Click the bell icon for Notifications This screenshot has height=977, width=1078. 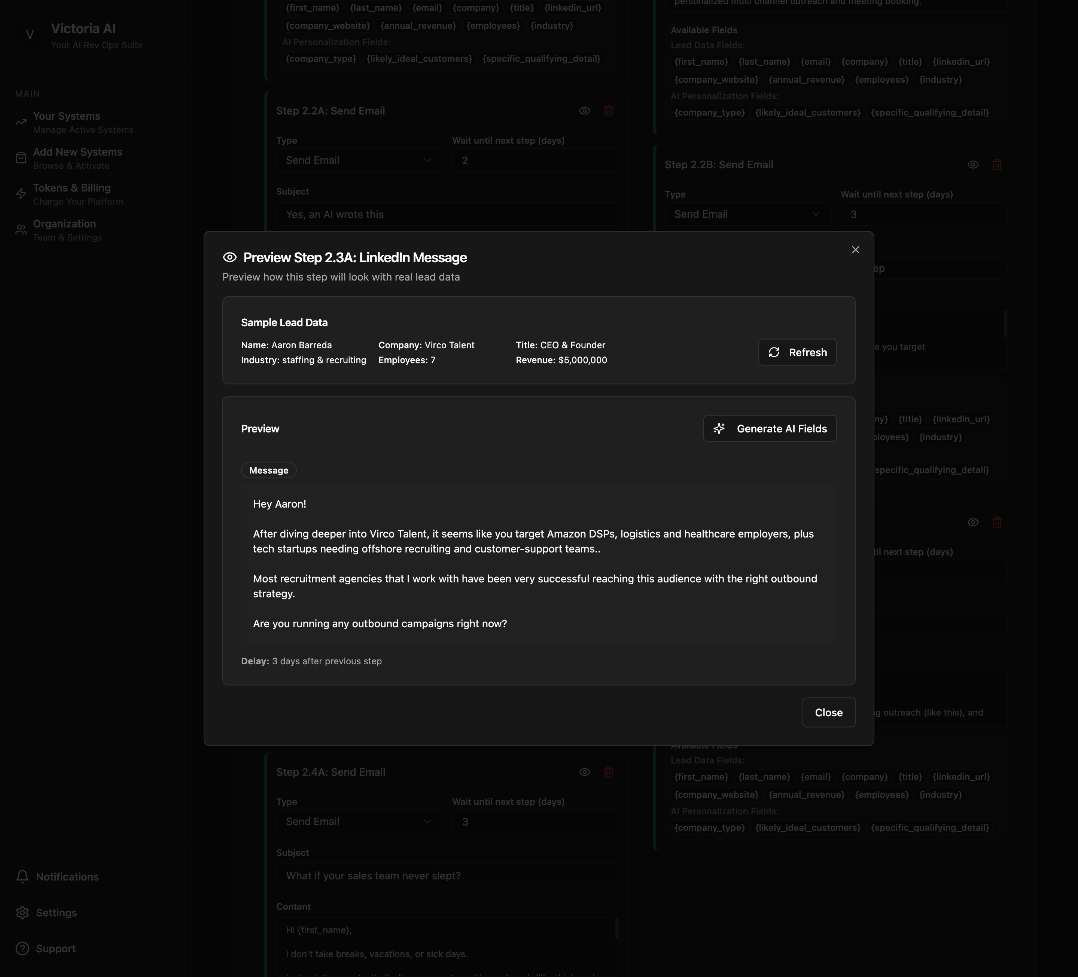[x=22, y=876]
